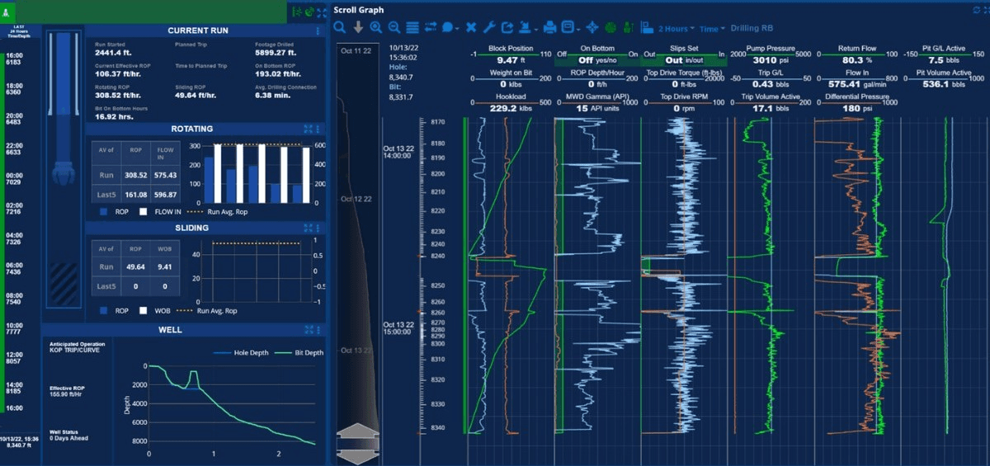
Task: Maximize the Sliding panel
Action: click(x=309, y=228)
